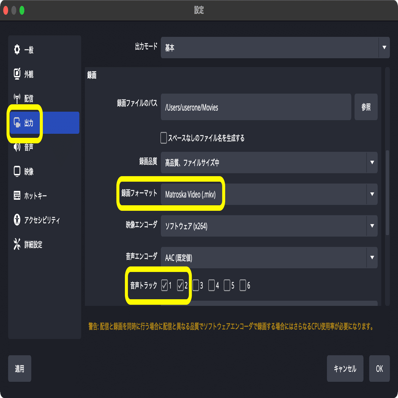The height and width of the screenshot is (398, 398).
Task: Click the ホットキー keyboard icon
Action: click(x=17, y=195)
